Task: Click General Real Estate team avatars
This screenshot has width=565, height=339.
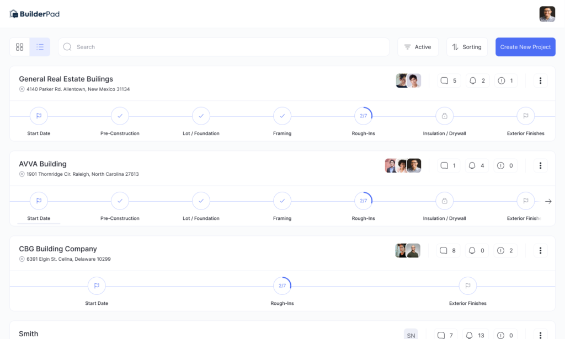Action: 408,80
